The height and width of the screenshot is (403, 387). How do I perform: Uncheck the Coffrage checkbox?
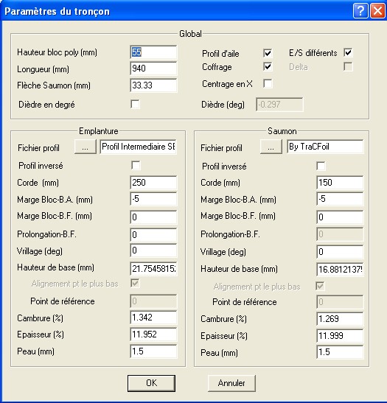268,66
